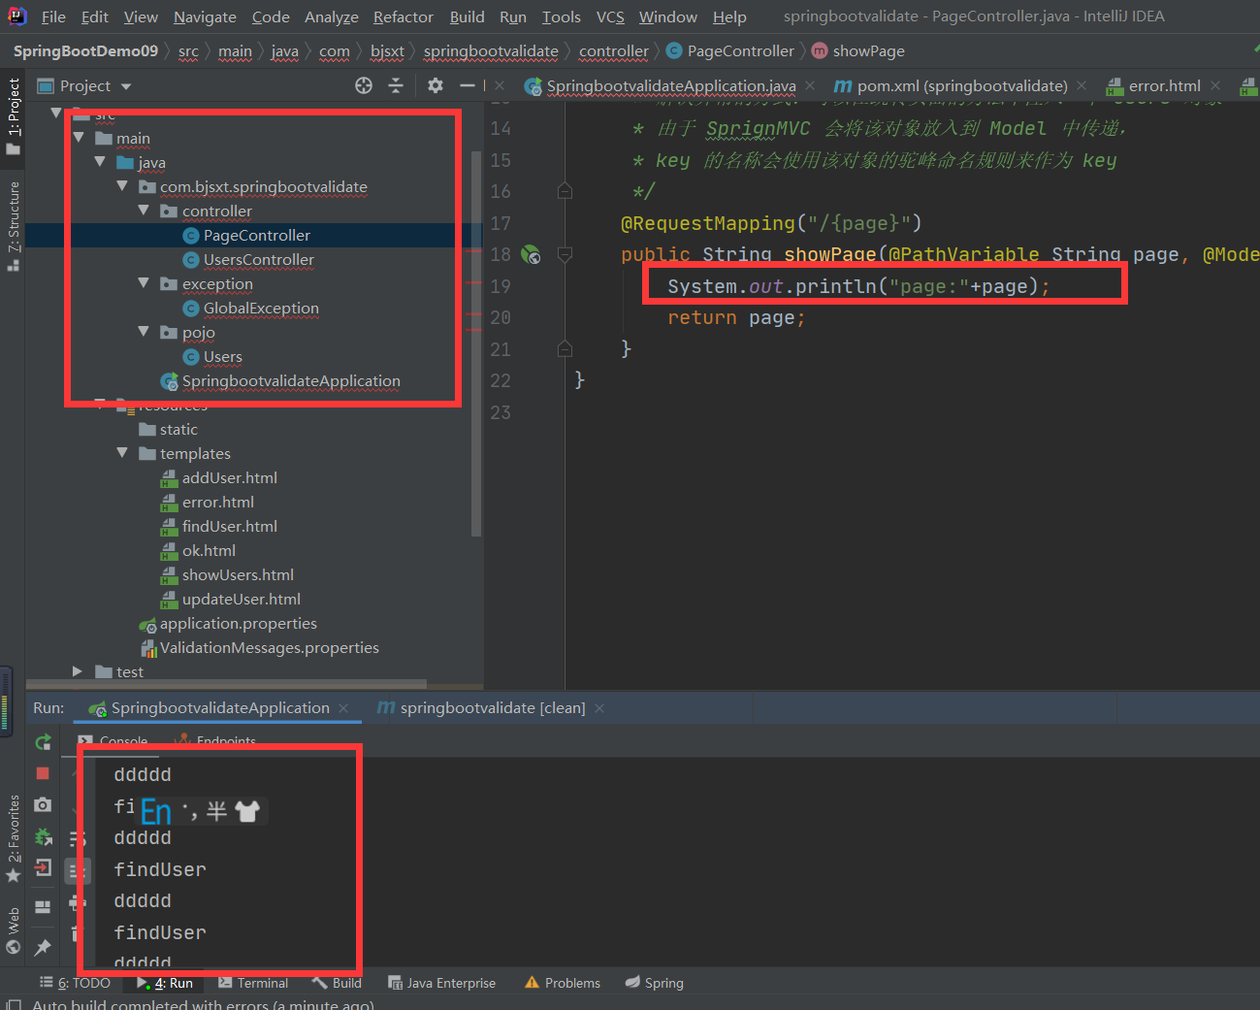Hide the Project panel with the minus icon
Image resolution: width=1260 pixels, height=1010 pixels.
[467, 85]
